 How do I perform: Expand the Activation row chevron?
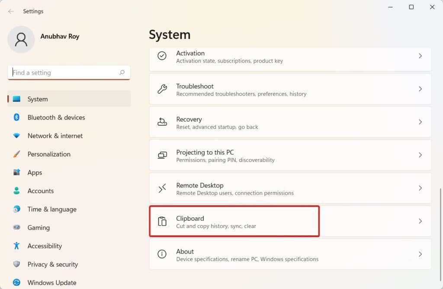[420, 56]
